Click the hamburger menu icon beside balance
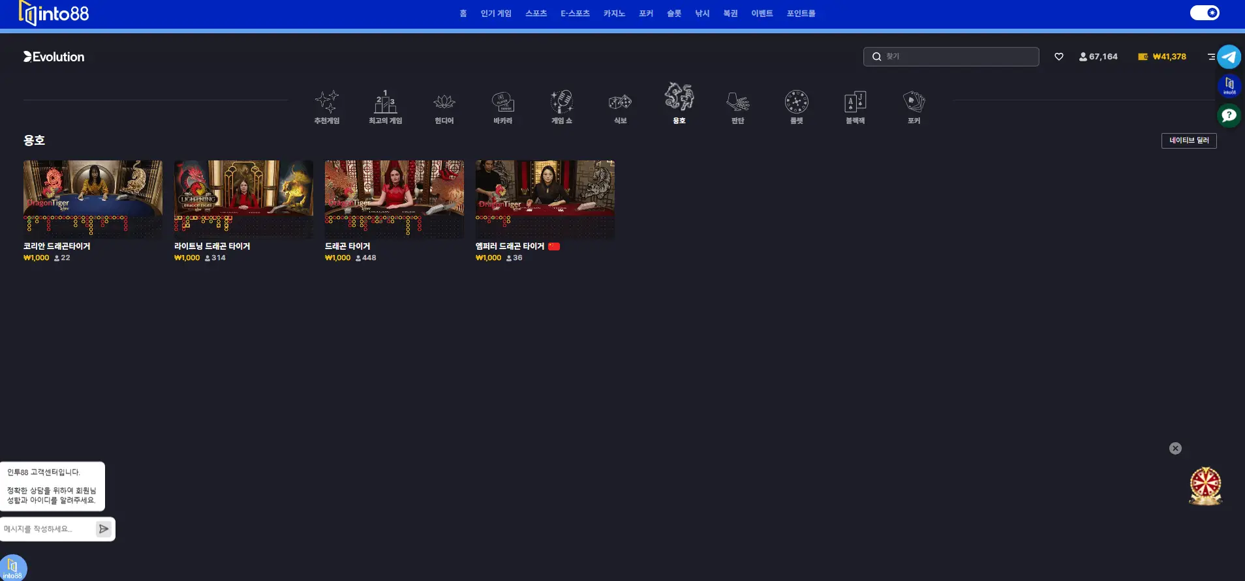Image resolution: width=1245 pixels, height=581 pixels. tap(1211, 57)
